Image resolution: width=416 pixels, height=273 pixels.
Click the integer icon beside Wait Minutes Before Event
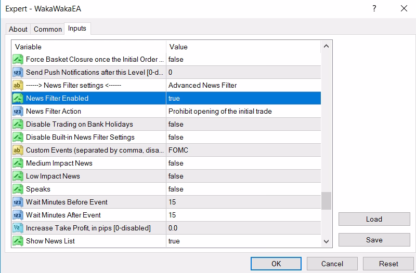tap(18, 202)
